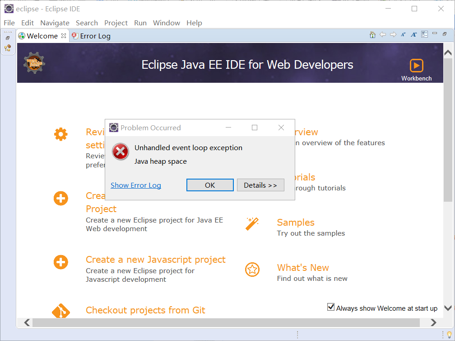Click 'Try out the samples' description
The width and height of the screenshot is (455, 341).
coord(311,233)
